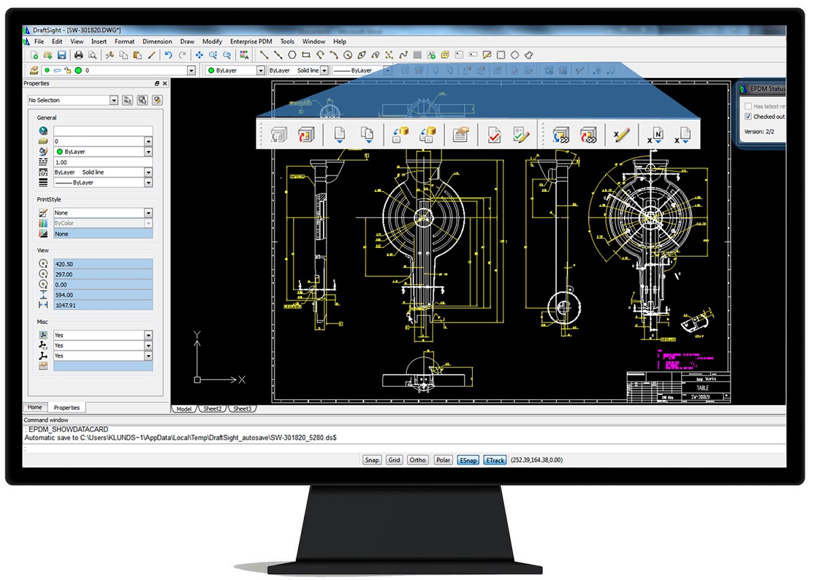Open toolbar Solid line style dropdown
The height and width of the screenshot is (580, 814).
click(324, 70)
